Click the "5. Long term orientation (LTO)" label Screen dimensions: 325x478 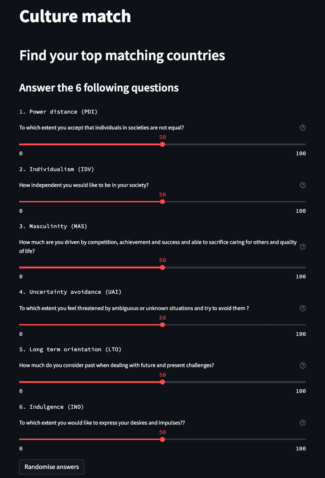pyautogui.click(x=70, y=349)
